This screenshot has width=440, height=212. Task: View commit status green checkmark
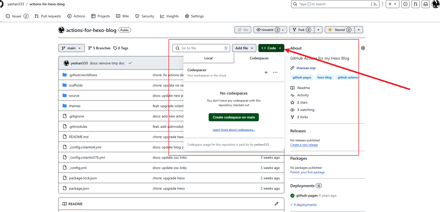click(x=130, y=63)
